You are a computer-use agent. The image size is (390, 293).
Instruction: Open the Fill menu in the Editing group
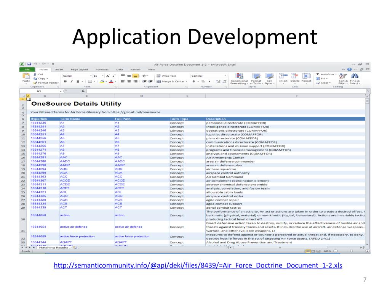(322, 79)
